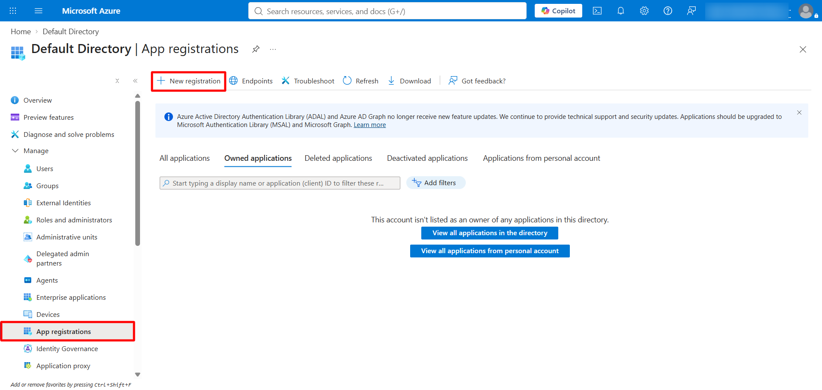Open Deactivated applications tab
Viewport: 822px width, 390px height.
[x=427, y=158]
